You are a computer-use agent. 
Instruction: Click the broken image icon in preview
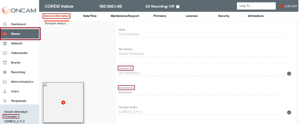[45, 85]
